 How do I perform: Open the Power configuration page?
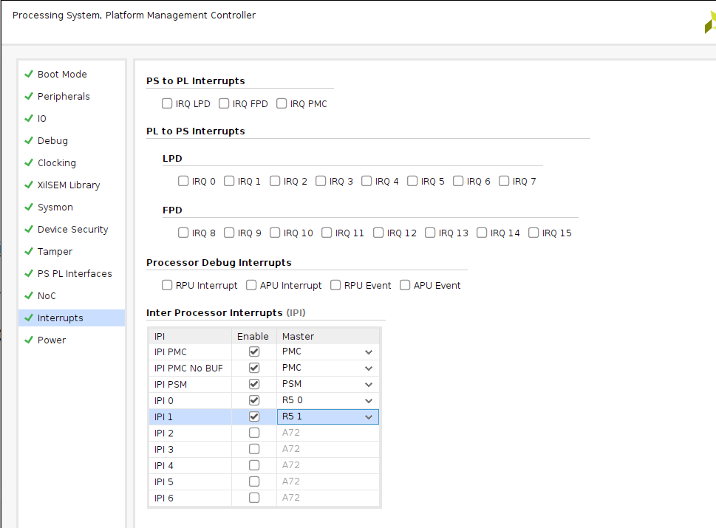[x=52, y=340]
